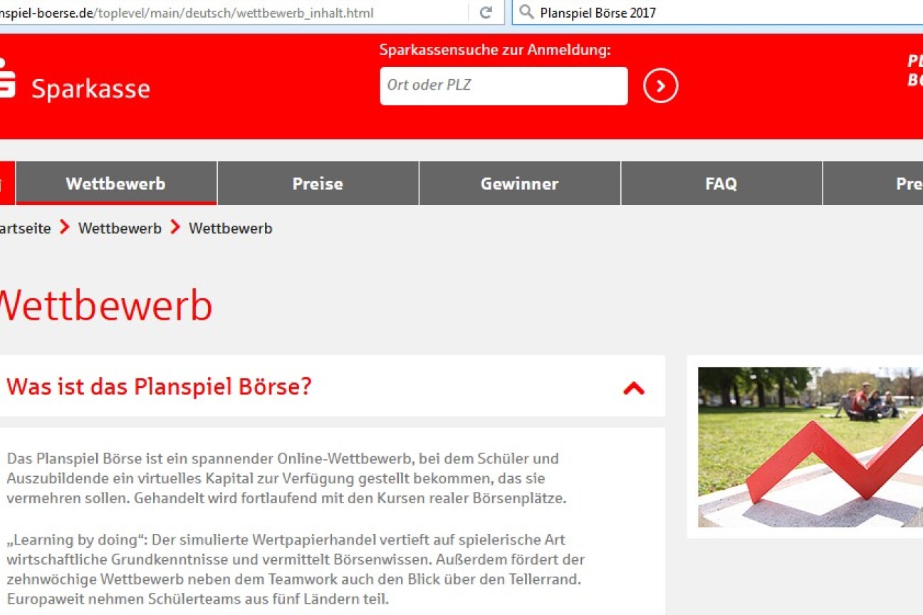Click the magnifier icon in browser search box
This screenshot has width=923, height=615.
(526, 13)
